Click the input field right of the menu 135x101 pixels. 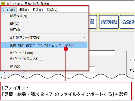(x=102, y=53)
